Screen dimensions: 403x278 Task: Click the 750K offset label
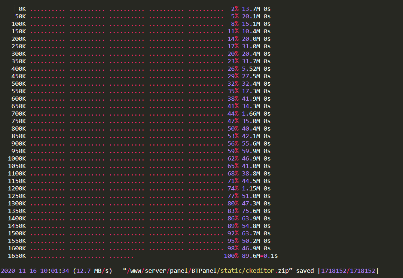tap(18, 121)
